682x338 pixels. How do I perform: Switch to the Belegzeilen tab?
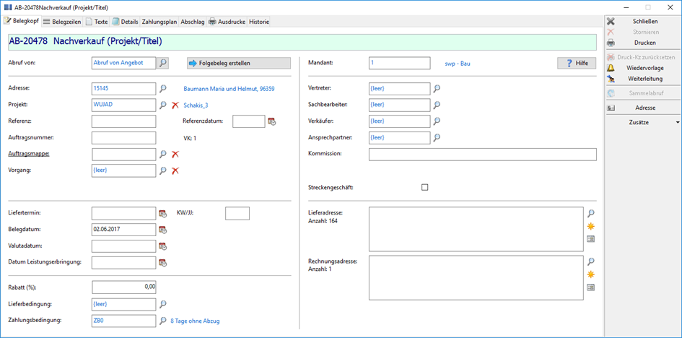[x=62, y=22]
